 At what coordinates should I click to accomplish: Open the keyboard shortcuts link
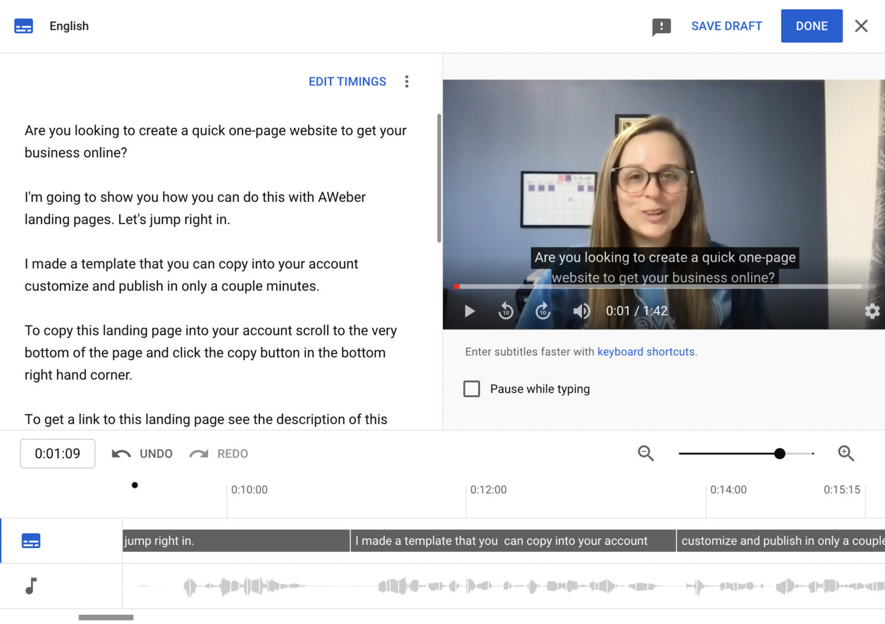(x=646, y=352)
